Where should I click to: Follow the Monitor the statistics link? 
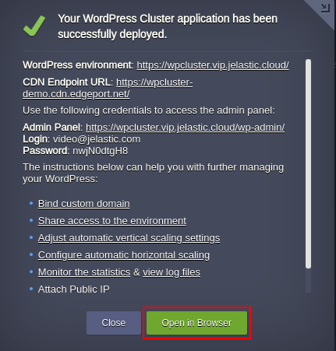coord(84,272)
